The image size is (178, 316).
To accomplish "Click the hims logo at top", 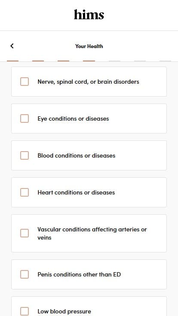I will 89,15.
